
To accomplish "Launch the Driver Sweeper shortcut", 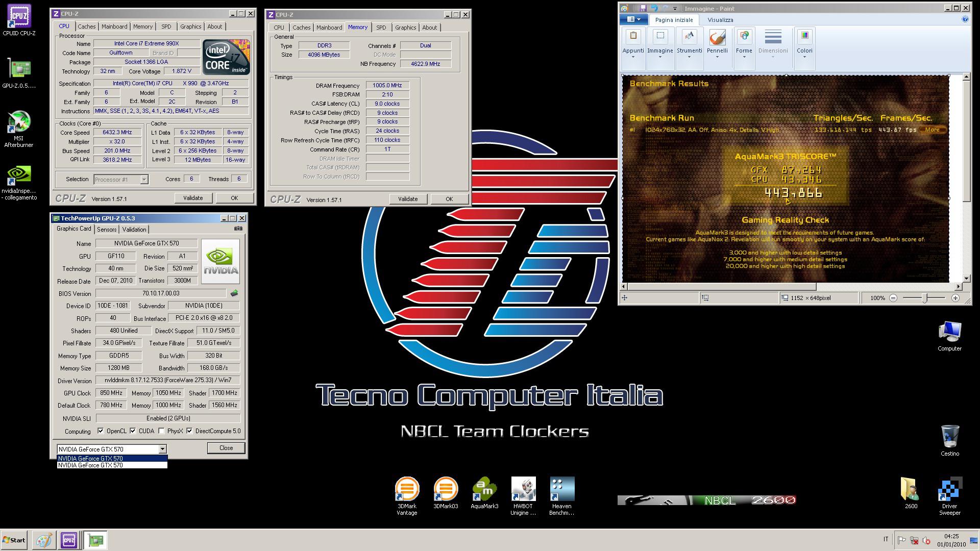I will [949, 496].
